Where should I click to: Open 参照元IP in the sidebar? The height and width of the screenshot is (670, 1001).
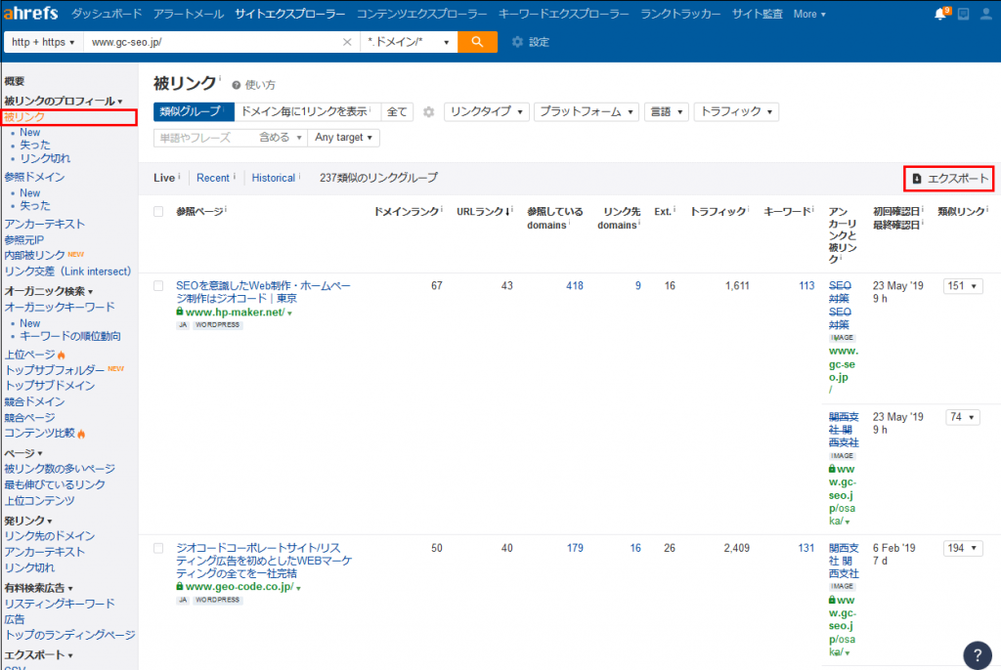pos(24,240)
